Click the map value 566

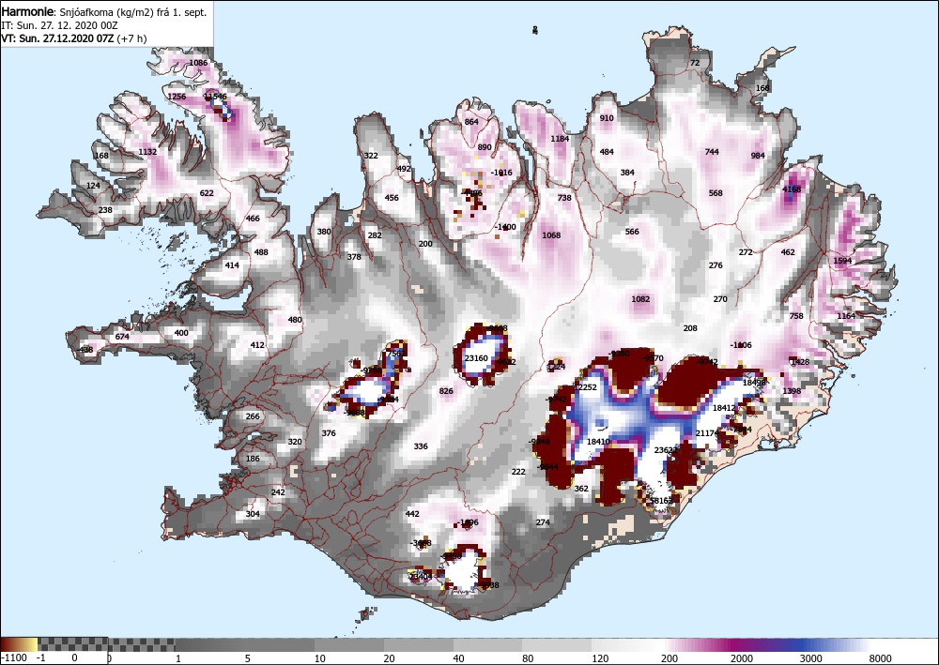pyautogui.click(x=632, y=232)
